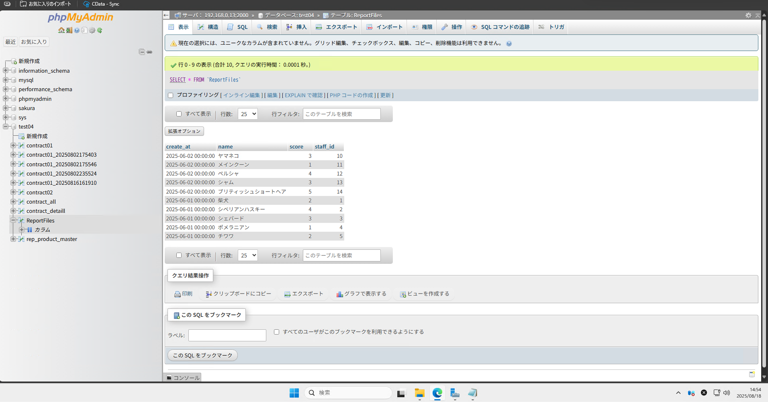Open the 挿入 (Insert) tab
This screenshot has width=768, height=402.
296,27
